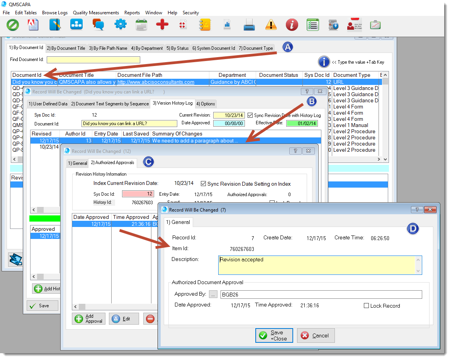Click the calendar toolbar icon

[141, 25]
